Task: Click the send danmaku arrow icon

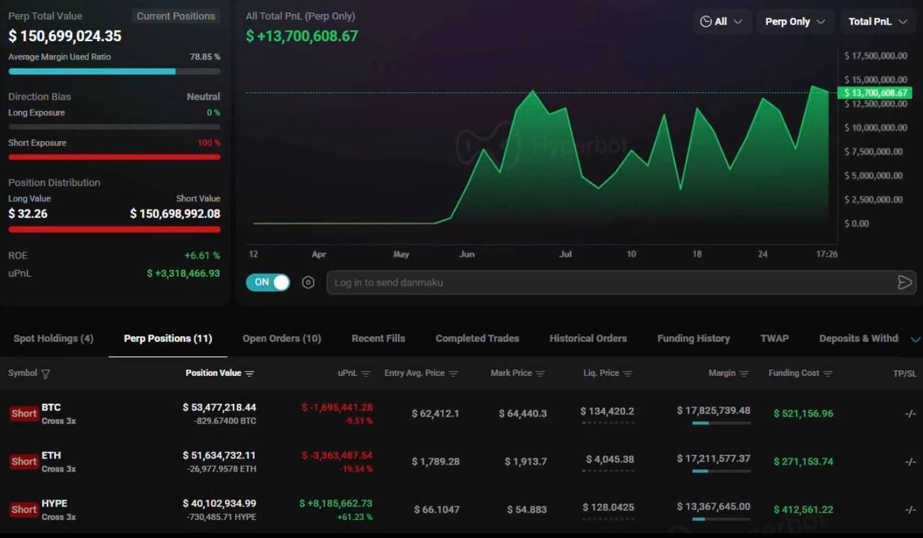Action: (x=904, y=283)
